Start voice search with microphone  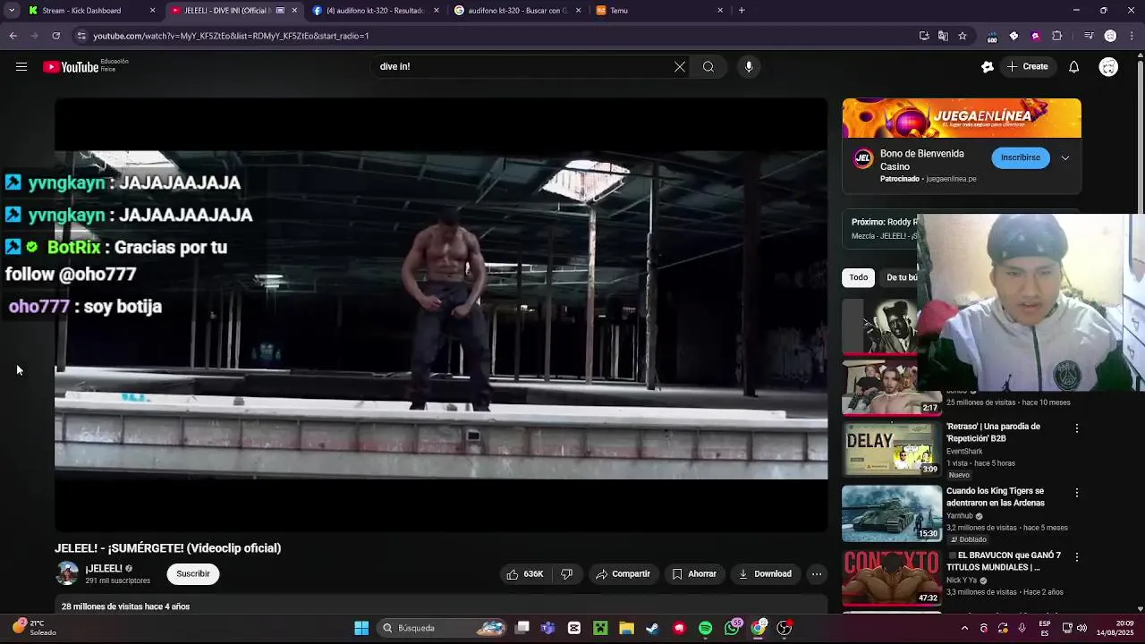749,66
